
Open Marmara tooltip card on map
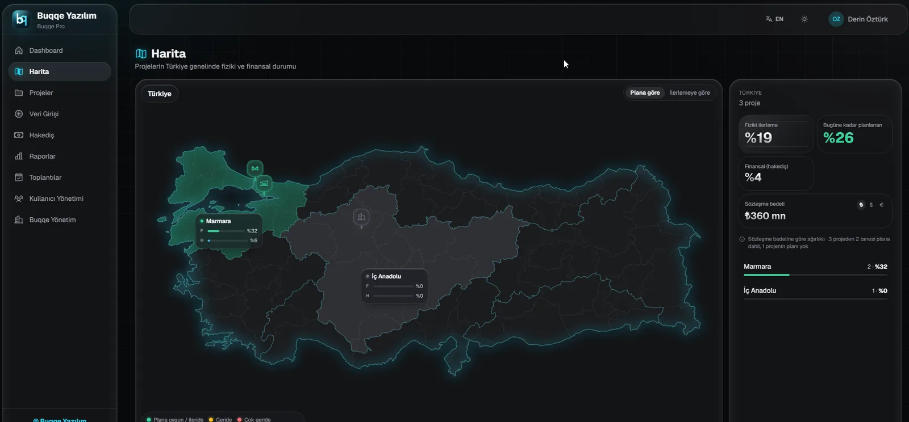(230, 231)
